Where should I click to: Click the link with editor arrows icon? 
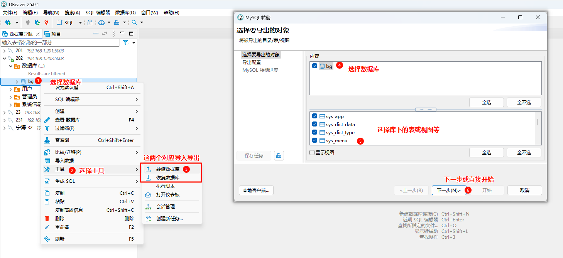(x=104, y=34)
